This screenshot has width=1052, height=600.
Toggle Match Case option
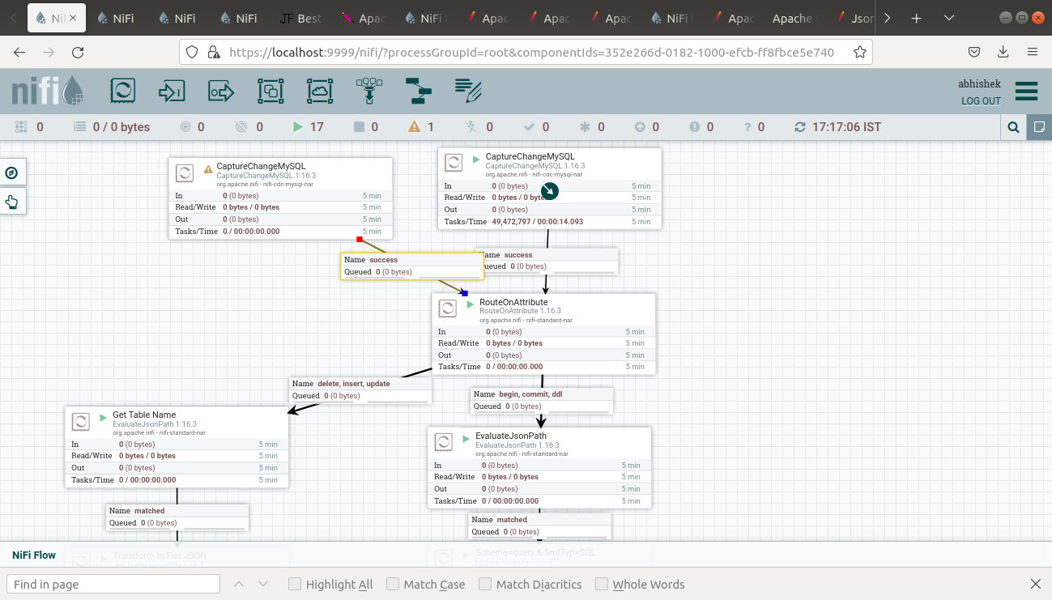[392, 583]
